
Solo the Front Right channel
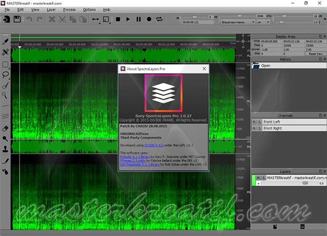[259, 128]
